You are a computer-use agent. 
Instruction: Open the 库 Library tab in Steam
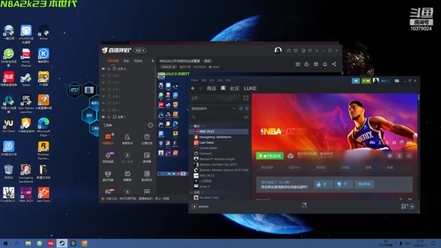click(223, 88)
